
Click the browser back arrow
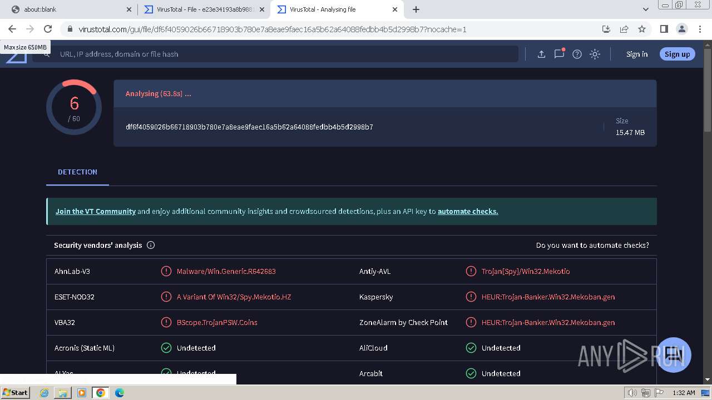click(x=12, y=29)
